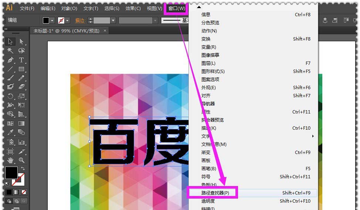
Task: Select the Pen tool
Action: coord(10,60)
